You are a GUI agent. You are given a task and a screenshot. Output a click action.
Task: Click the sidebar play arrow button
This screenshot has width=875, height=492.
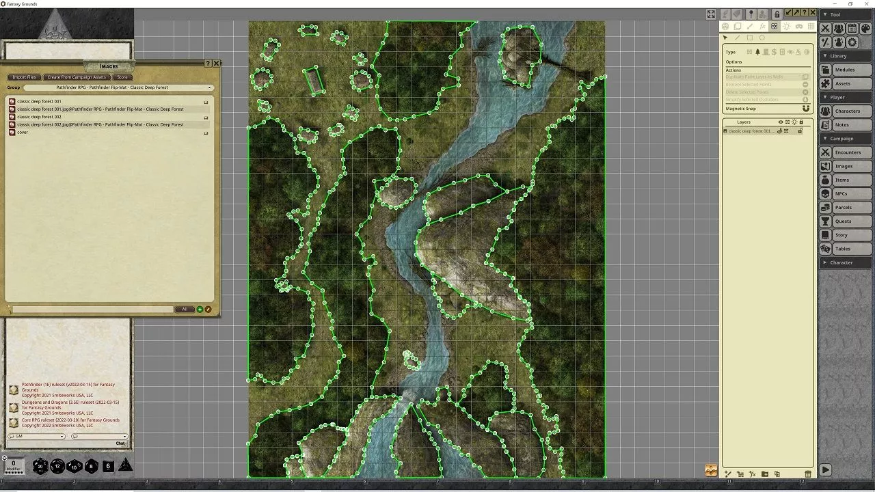click(x=825, y=469)
